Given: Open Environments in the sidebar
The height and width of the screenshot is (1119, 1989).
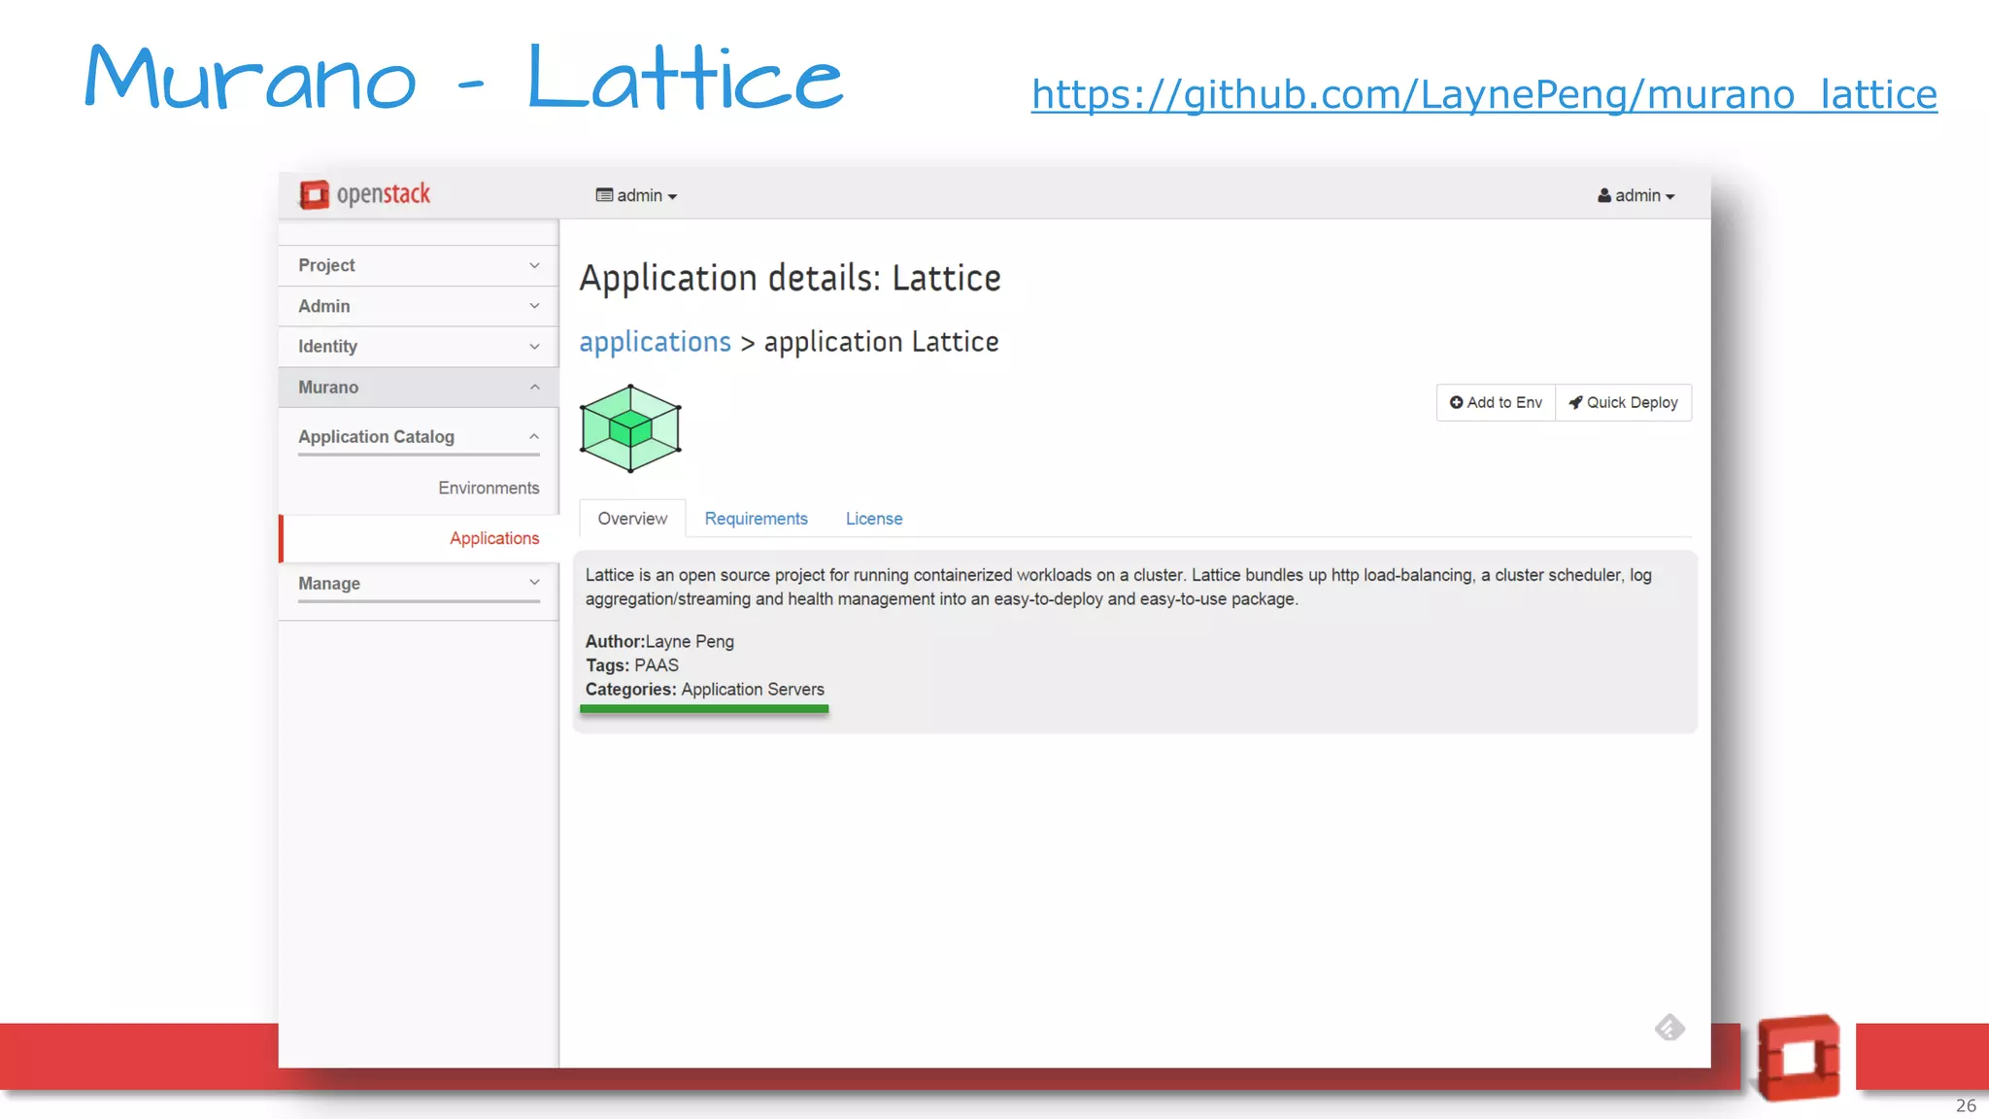Looking at the screenshot, I should click(489, 488).
